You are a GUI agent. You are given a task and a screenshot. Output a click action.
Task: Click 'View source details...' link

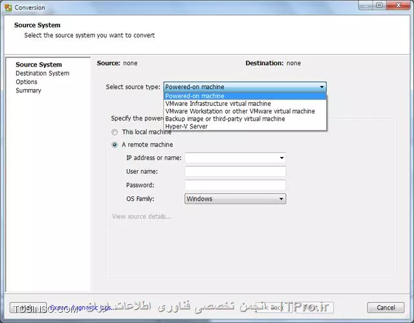click(142, 217)
